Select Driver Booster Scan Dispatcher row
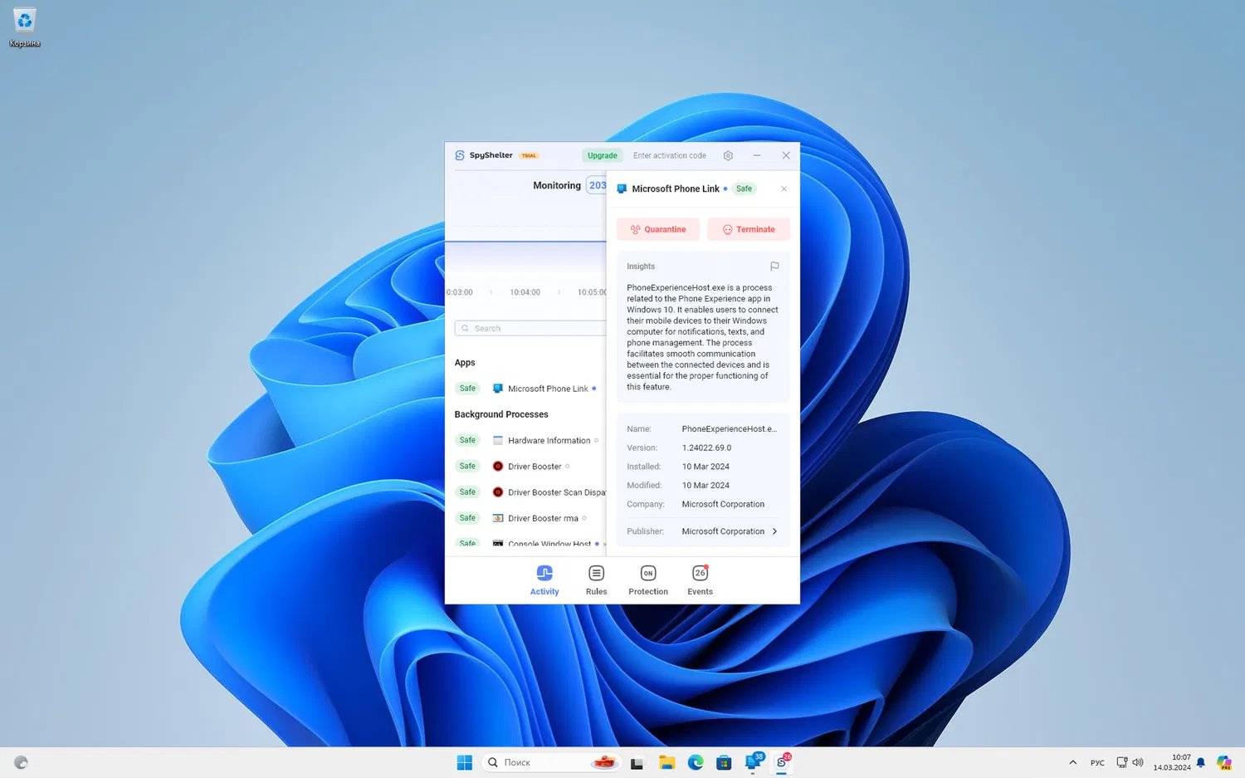Viewport: 1245px width, 778px height. (530, 492)
